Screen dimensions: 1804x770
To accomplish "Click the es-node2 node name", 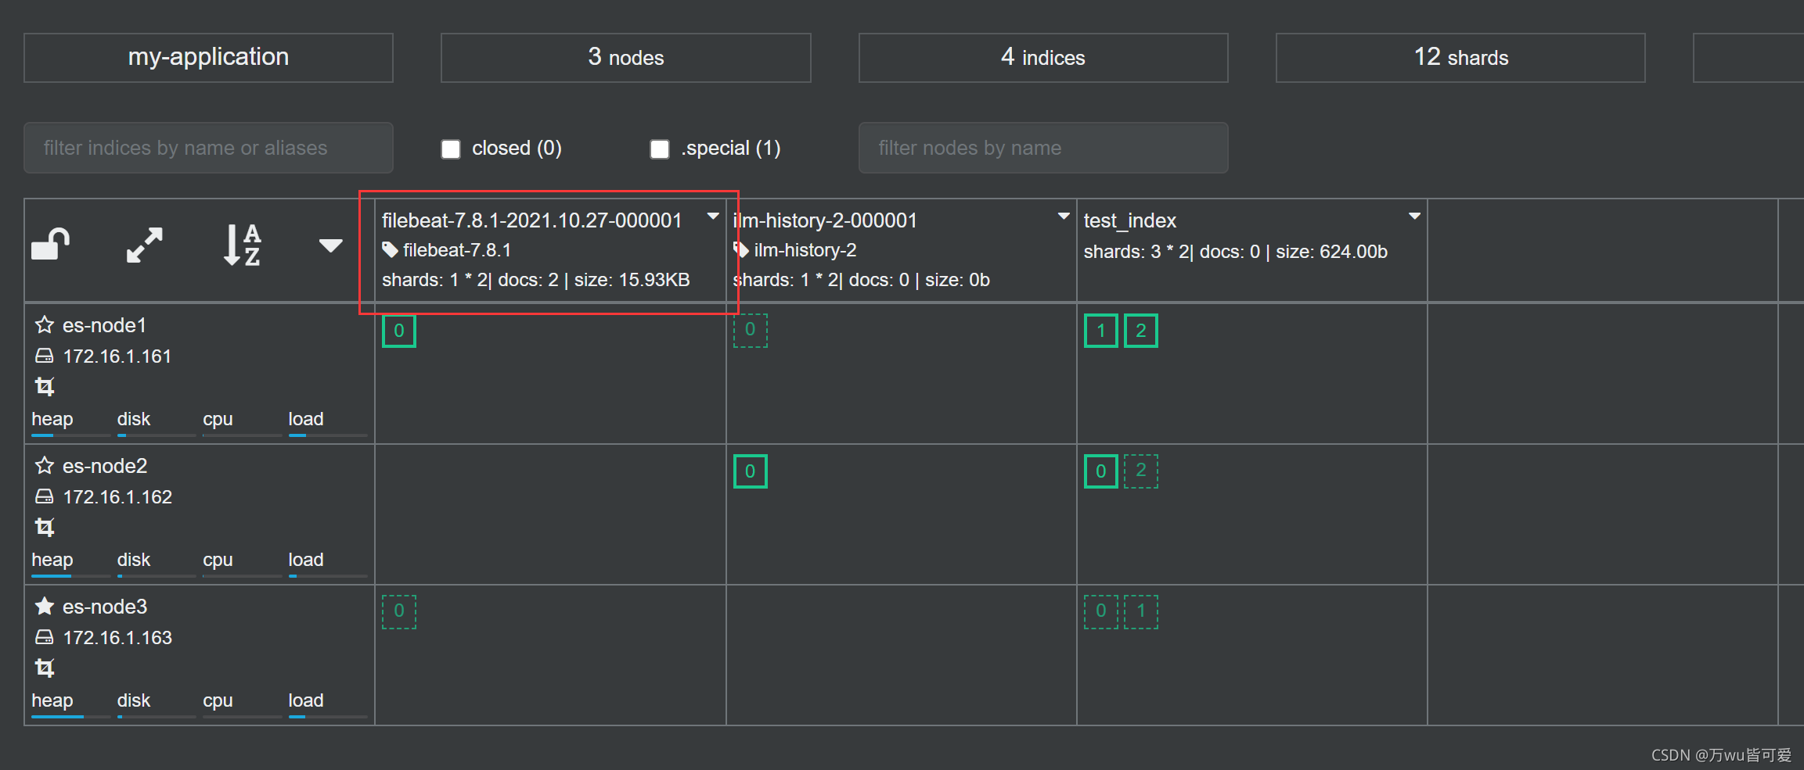I will click(105, 466).
